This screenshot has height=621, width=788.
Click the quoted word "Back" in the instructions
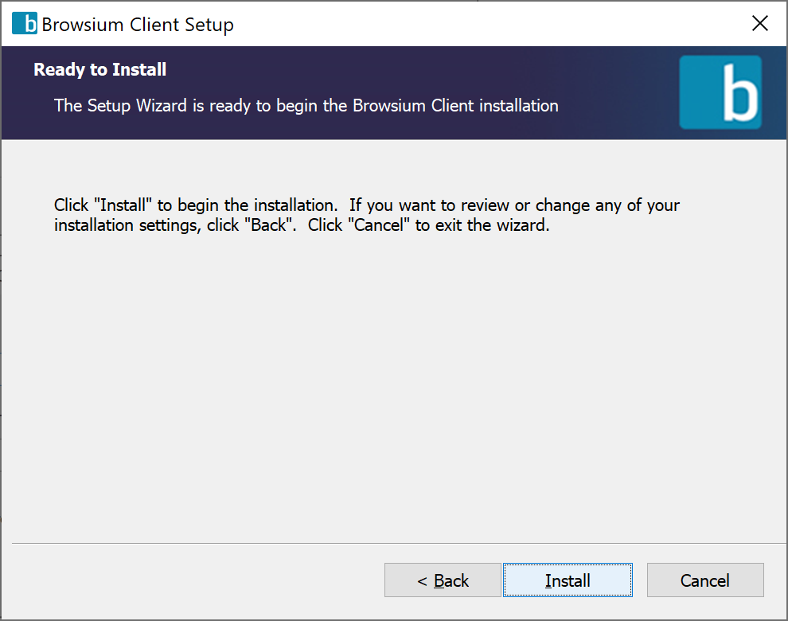(269, 225)
